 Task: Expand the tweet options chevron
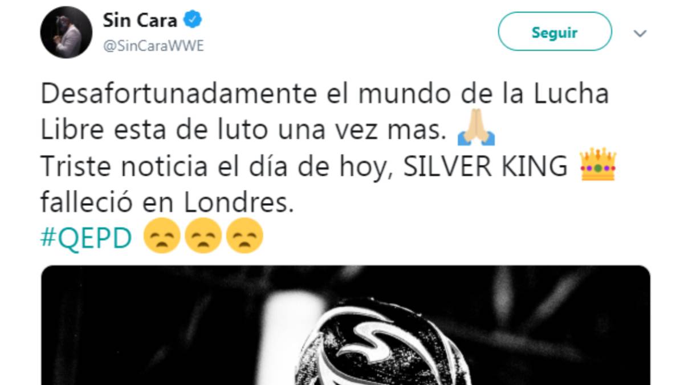tap(640, 34)
